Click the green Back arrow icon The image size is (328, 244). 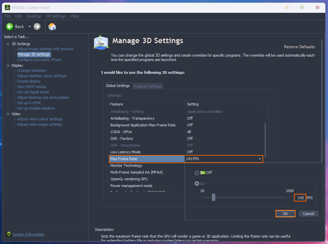pos(10,27)
